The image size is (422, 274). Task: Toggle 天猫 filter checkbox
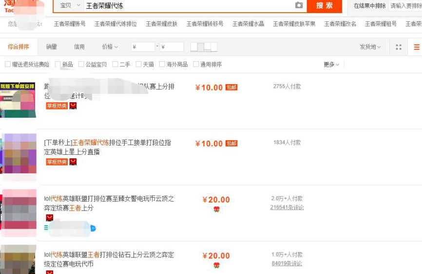[138, 64]
